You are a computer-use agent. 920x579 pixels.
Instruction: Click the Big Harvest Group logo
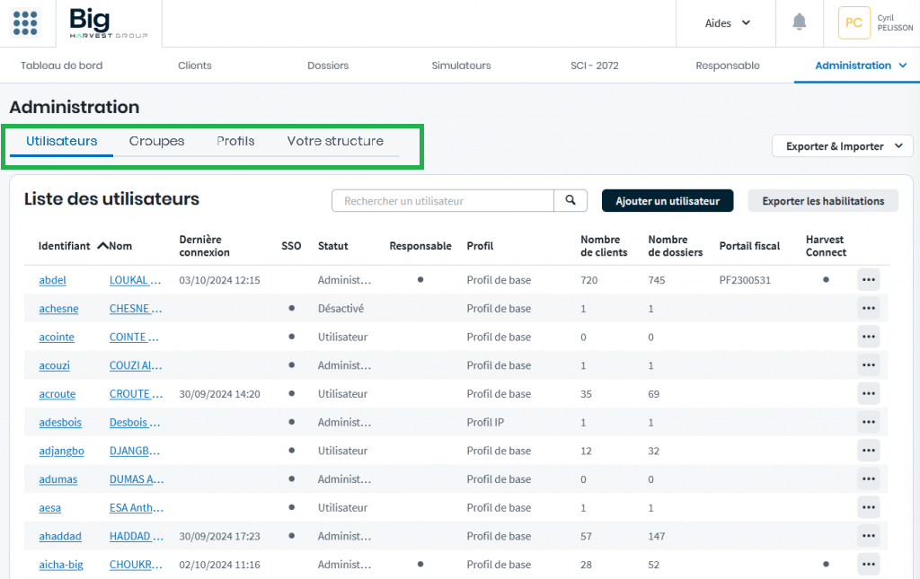pos(108,24)
